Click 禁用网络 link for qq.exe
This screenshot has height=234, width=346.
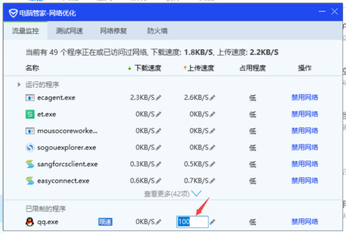point(304,221)
